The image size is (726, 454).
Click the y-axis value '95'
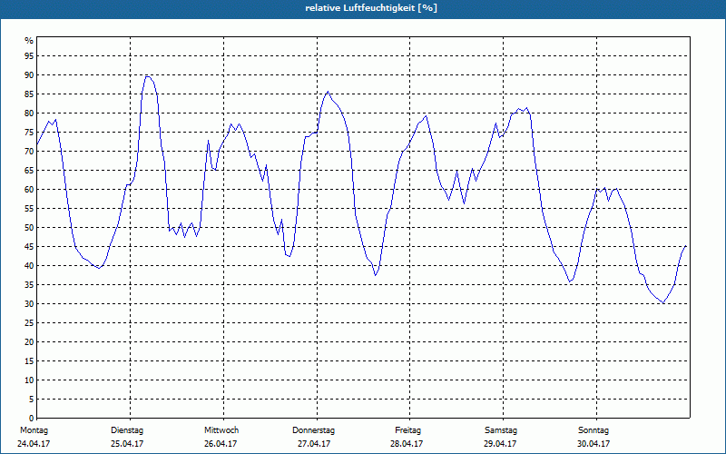29,56
